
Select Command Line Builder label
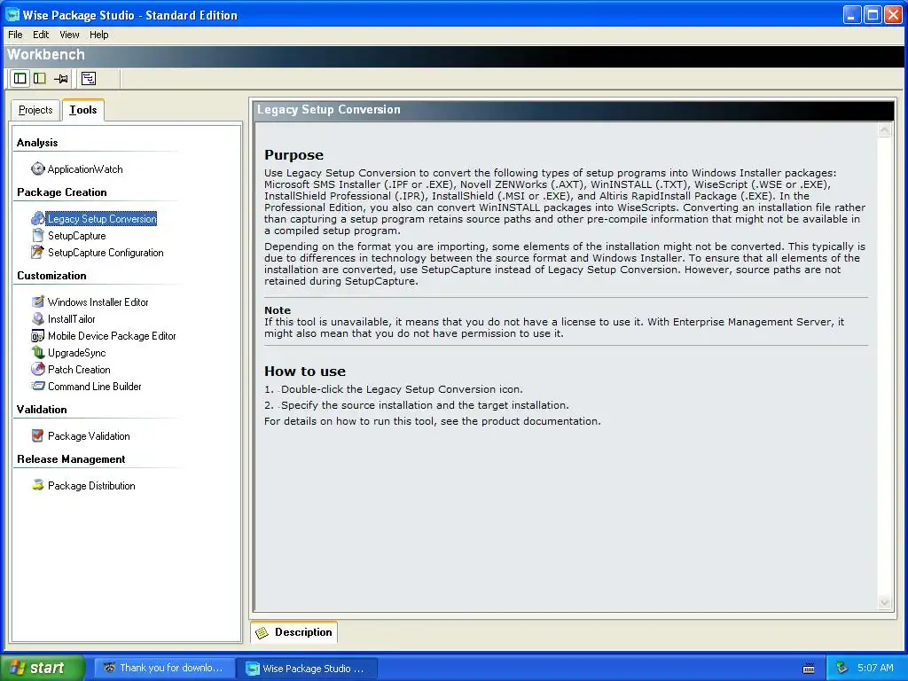[95, 387]
